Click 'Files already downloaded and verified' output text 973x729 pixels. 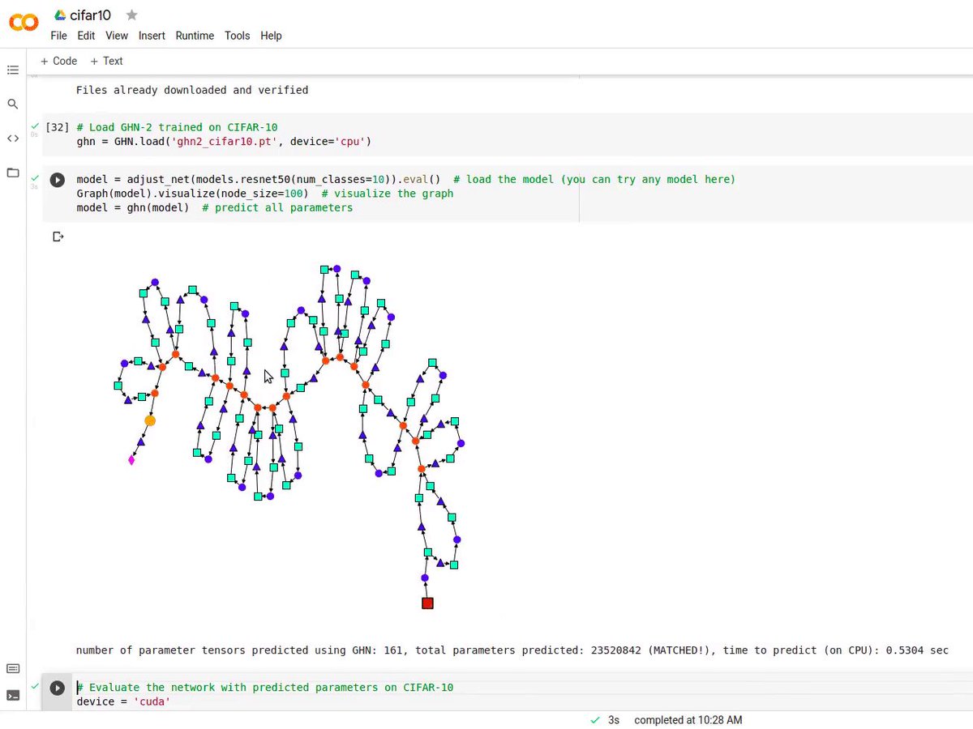[x=192, y=90]
